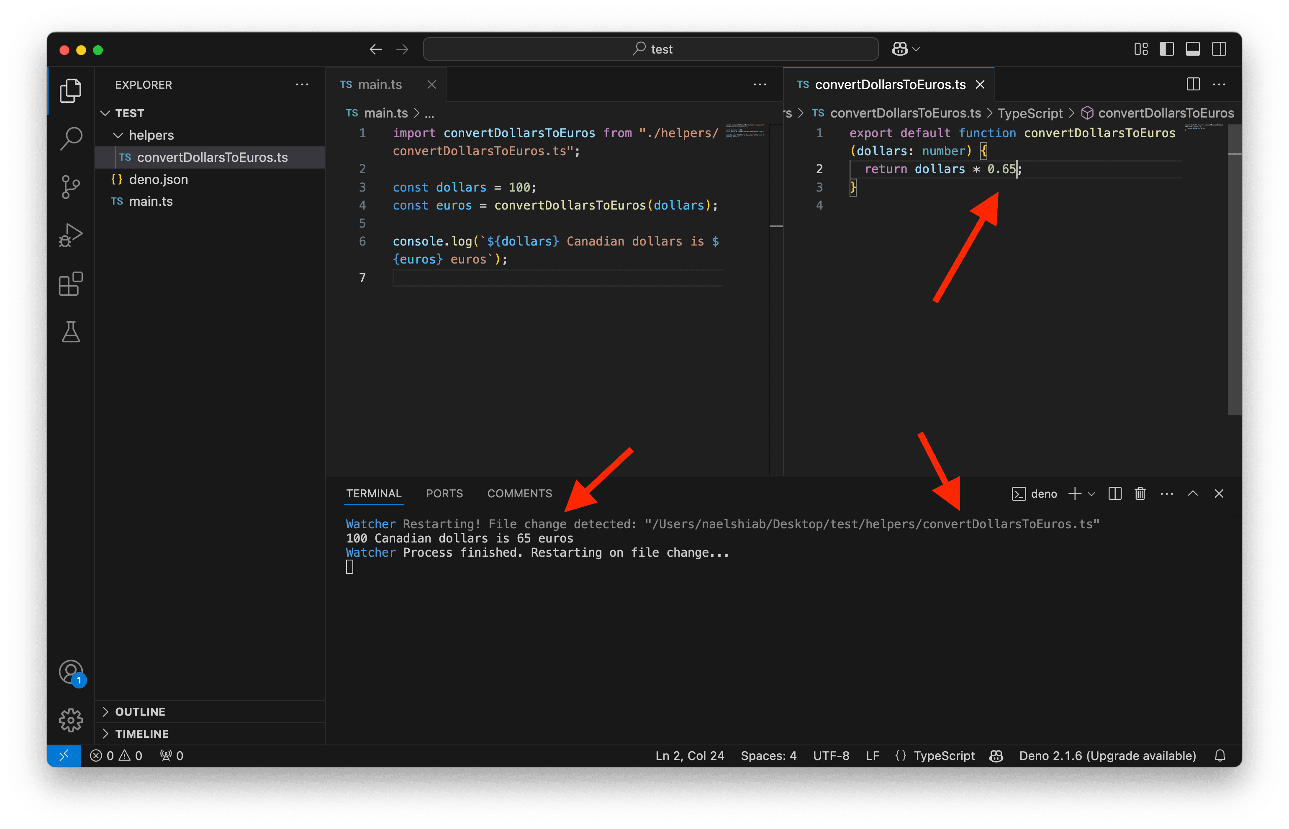Open the Manage gear settings menu
The width and height of the screenshot is (1289, 829).
71,720
